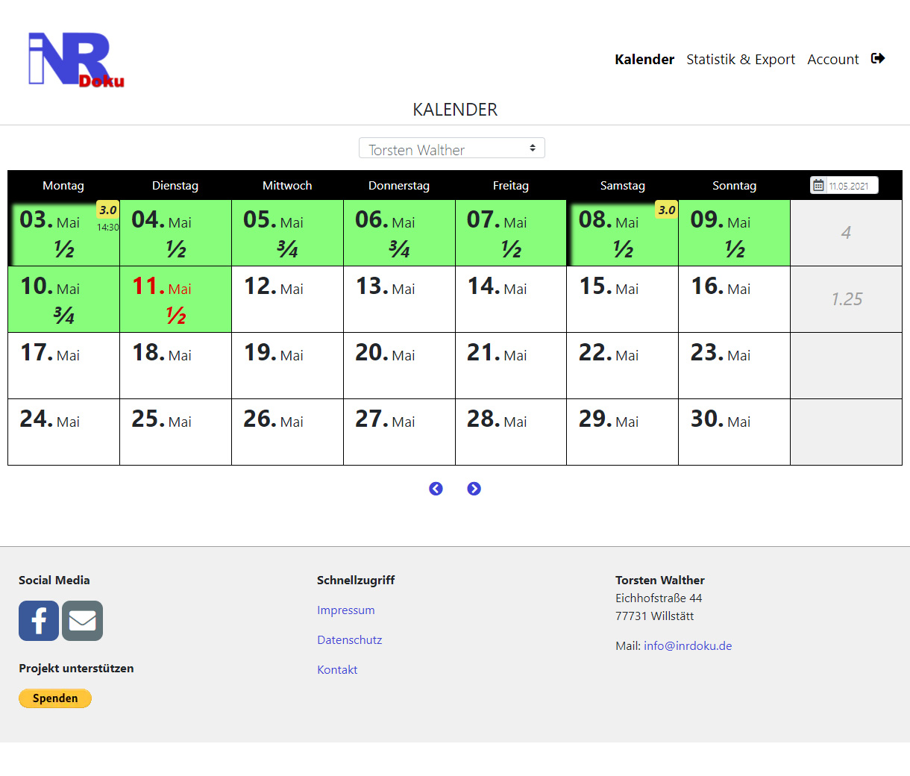Viewport: 910px width, 776px height.
Task: Open the Datenschutz link
Action: tap(349, 640)
